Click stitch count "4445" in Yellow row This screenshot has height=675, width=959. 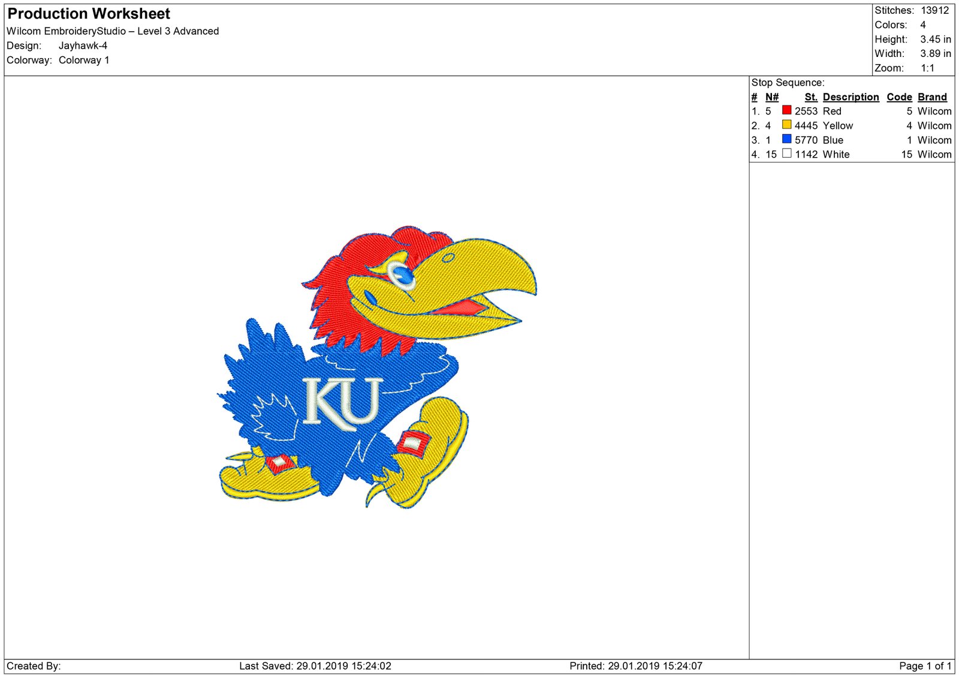click(806, 125)
